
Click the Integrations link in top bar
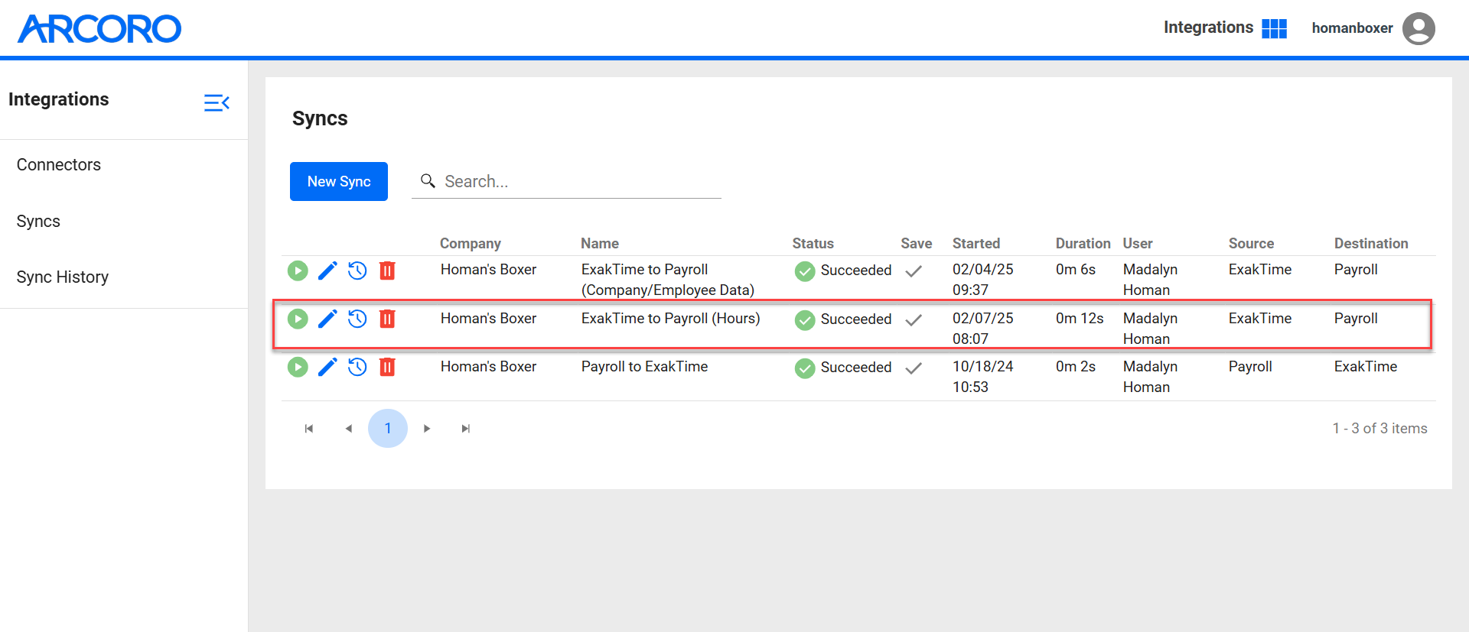1208,28
